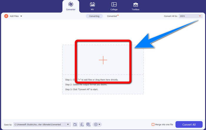Screen dimensions: 206x130
Task: Go to the Toolbox tab
Action: click(x=136, y=6)
